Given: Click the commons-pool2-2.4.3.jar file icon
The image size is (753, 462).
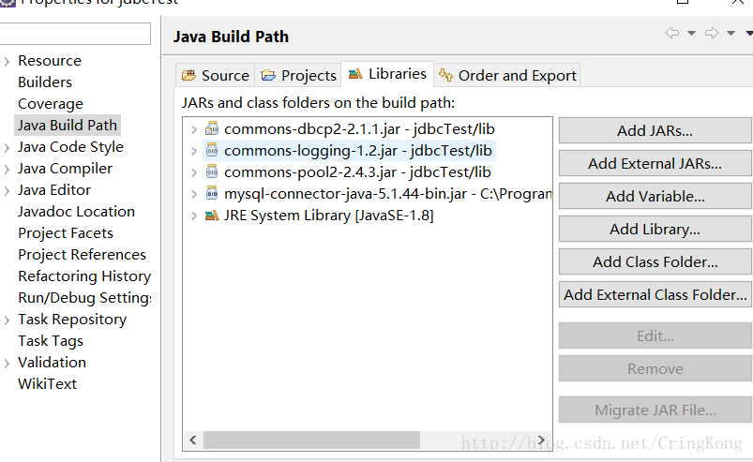Looking at the screenshot, I should (x=212, y=172).
